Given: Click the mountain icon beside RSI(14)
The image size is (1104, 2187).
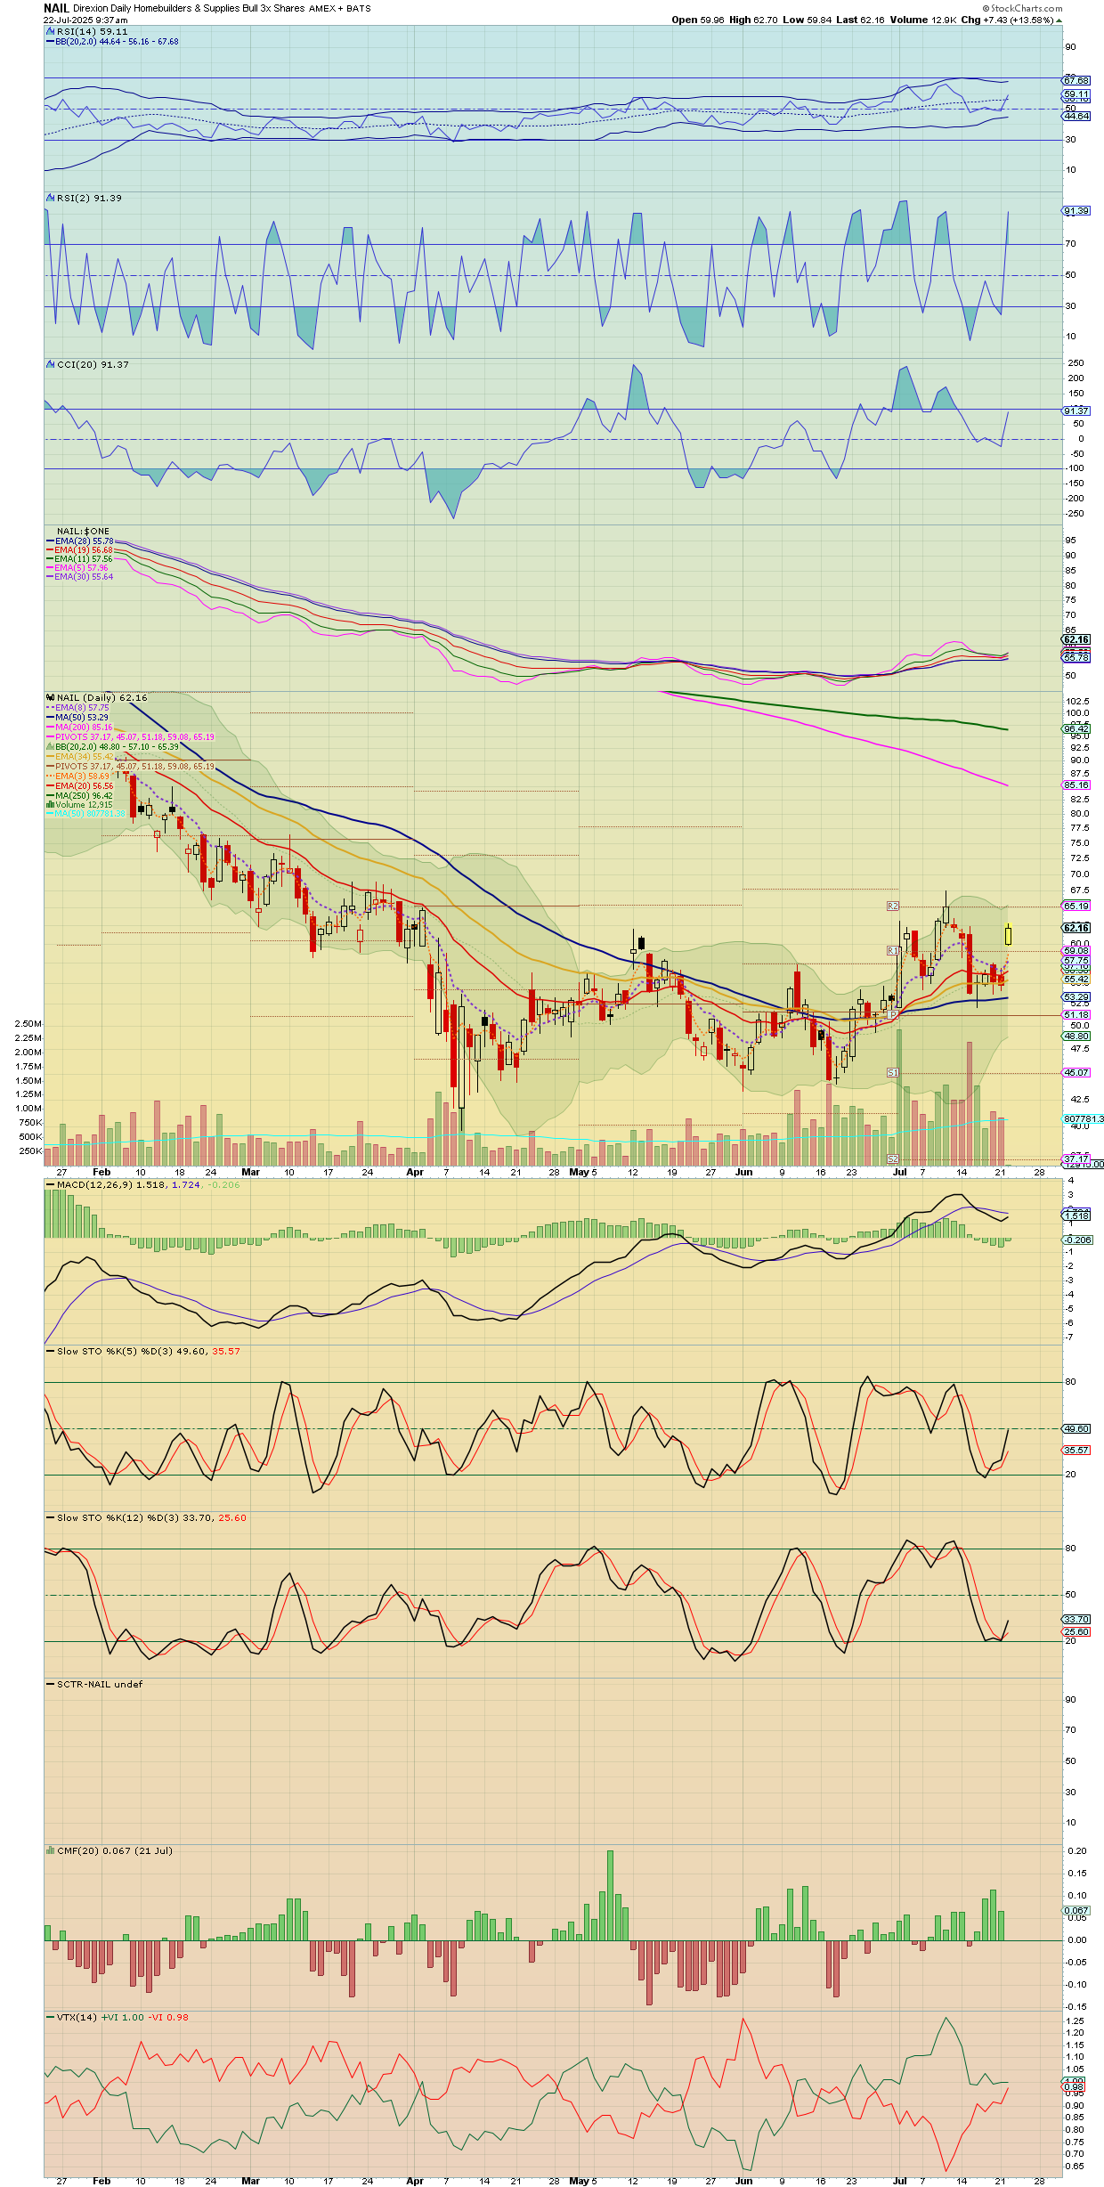Looking at the screenshot, I should pos(50,31).
